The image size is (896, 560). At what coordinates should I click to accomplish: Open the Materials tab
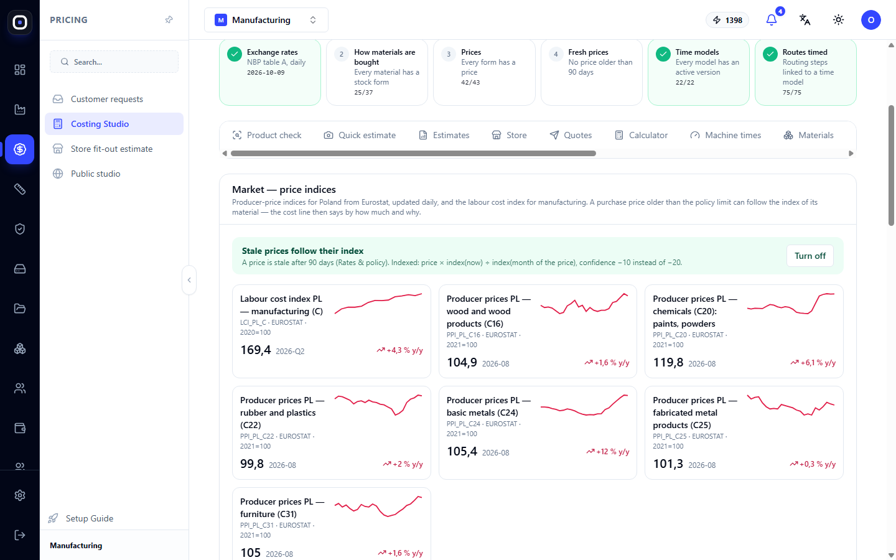click(809, 135)
